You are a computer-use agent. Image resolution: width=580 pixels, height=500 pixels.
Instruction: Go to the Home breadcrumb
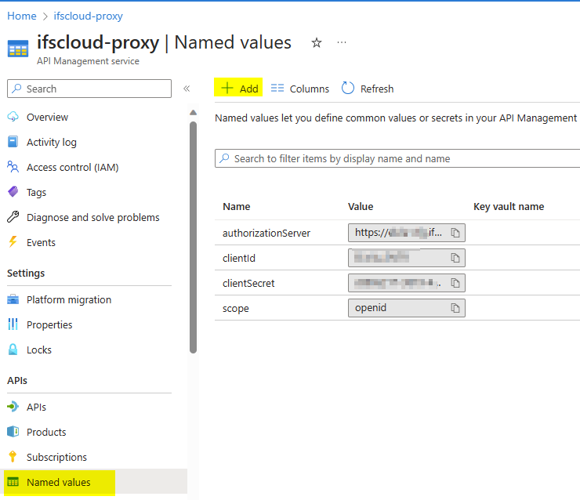(x=22, y=16)
